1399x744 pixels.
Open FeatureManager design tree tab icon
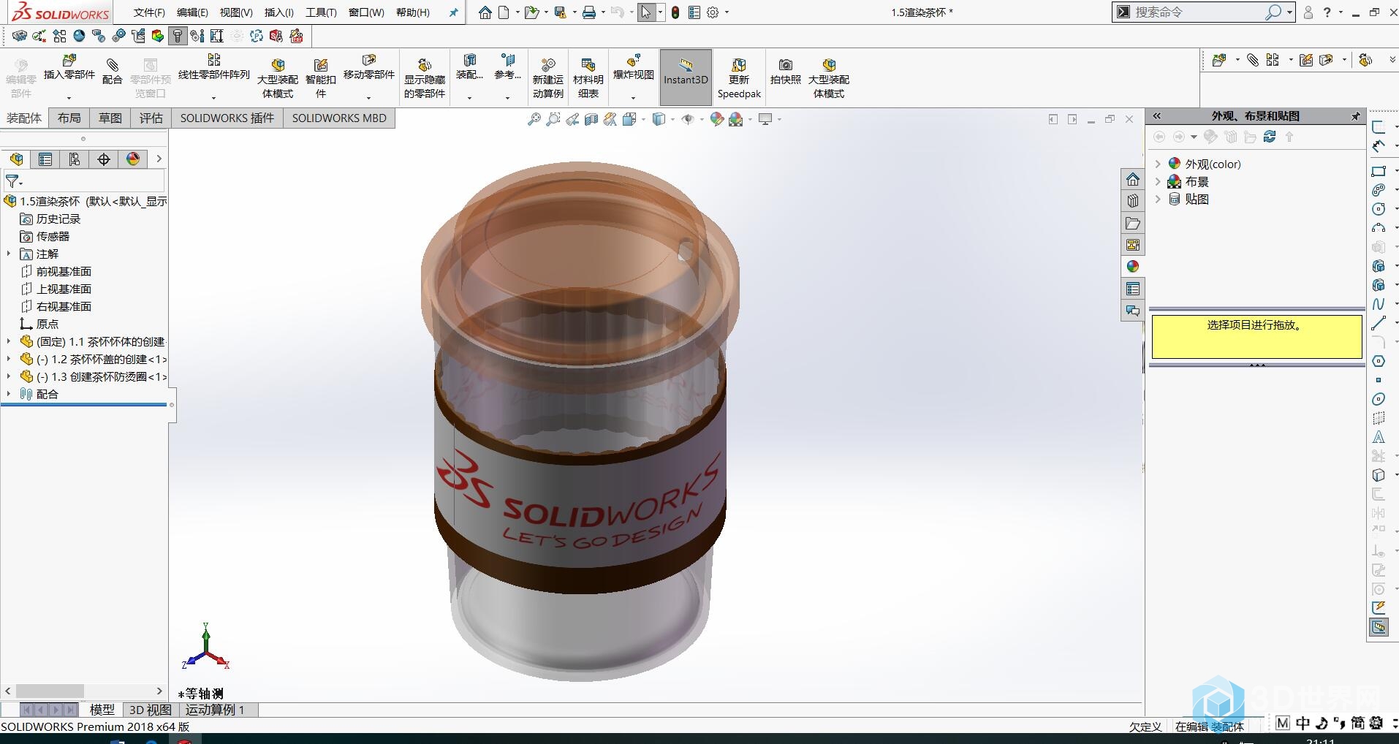pos(16,159)
